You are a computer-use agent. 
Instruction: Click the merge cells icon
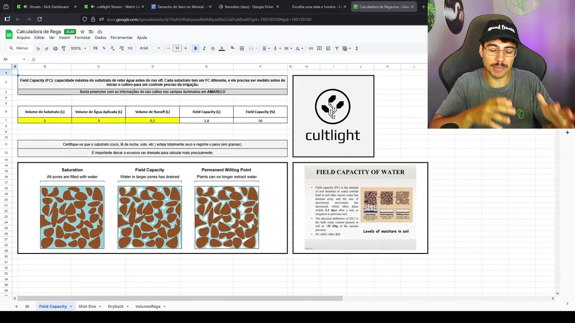tap(251, 48)
